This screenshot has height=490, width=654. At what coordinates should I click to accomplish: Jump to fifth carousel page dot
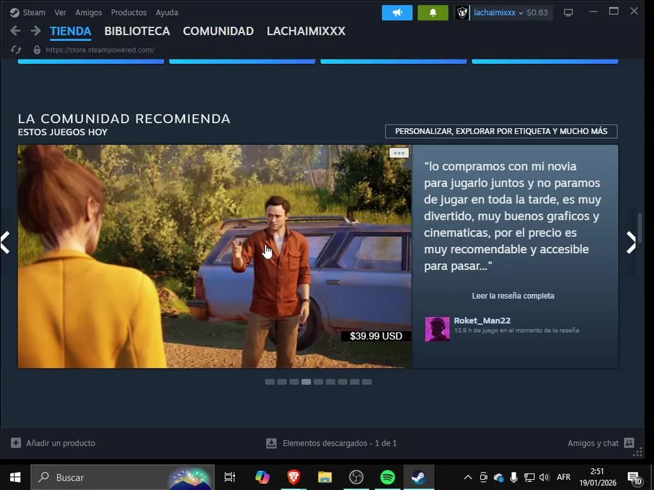click(x=318, y=382)
